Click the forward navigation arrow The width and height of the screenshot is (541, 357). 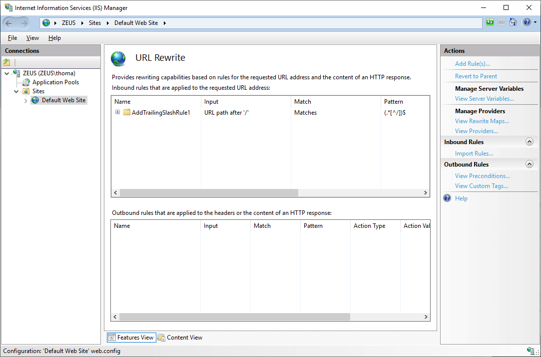click(x=24, y=23)
